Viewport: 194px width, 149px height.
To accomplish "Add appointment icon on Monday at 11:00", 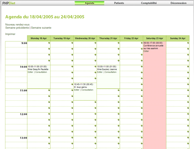I will pyautogui.click(x=49, y=90).
